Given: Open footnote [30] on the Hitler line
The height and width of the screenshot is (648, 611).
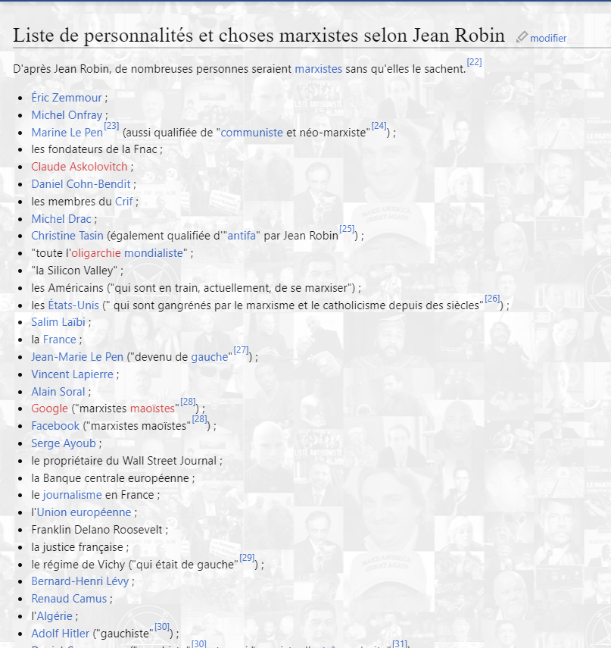Looking at the screenshot, I should pos(162,627).
